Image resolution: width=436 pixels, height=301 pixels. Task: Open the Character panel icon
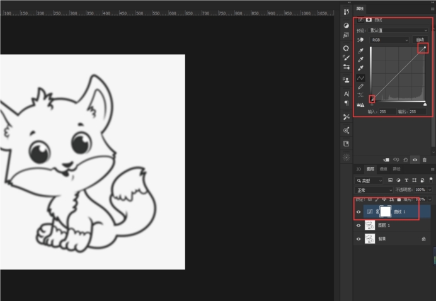[x=346, y=94]
